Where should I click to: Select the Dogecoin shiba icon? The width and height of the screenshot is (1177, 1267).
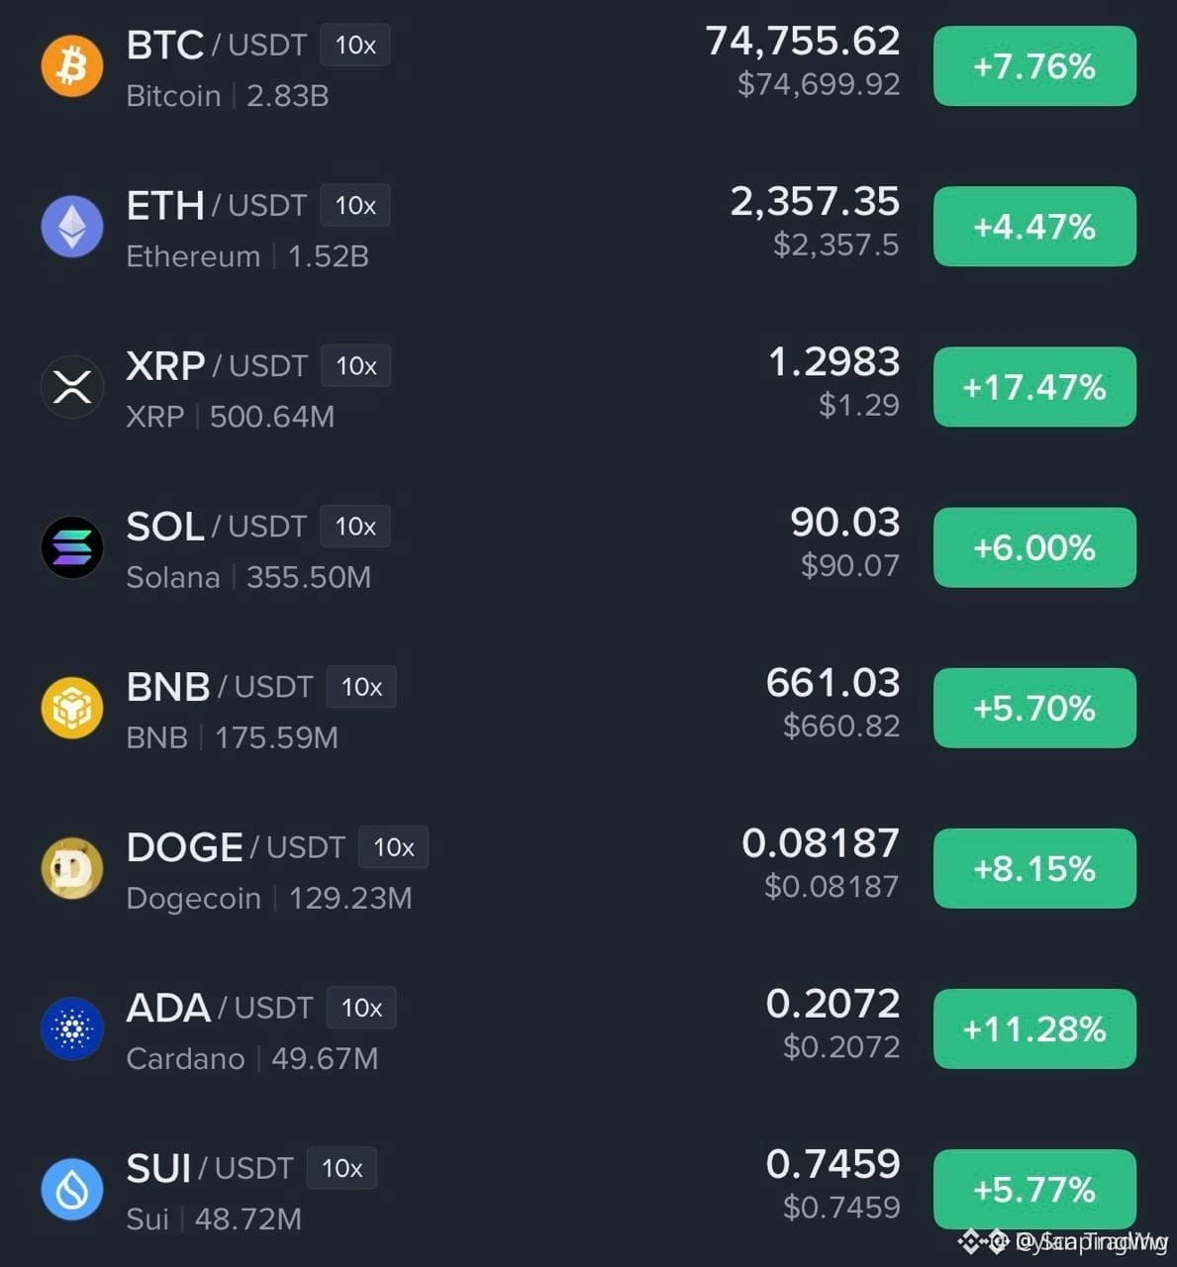pos(72,868)
